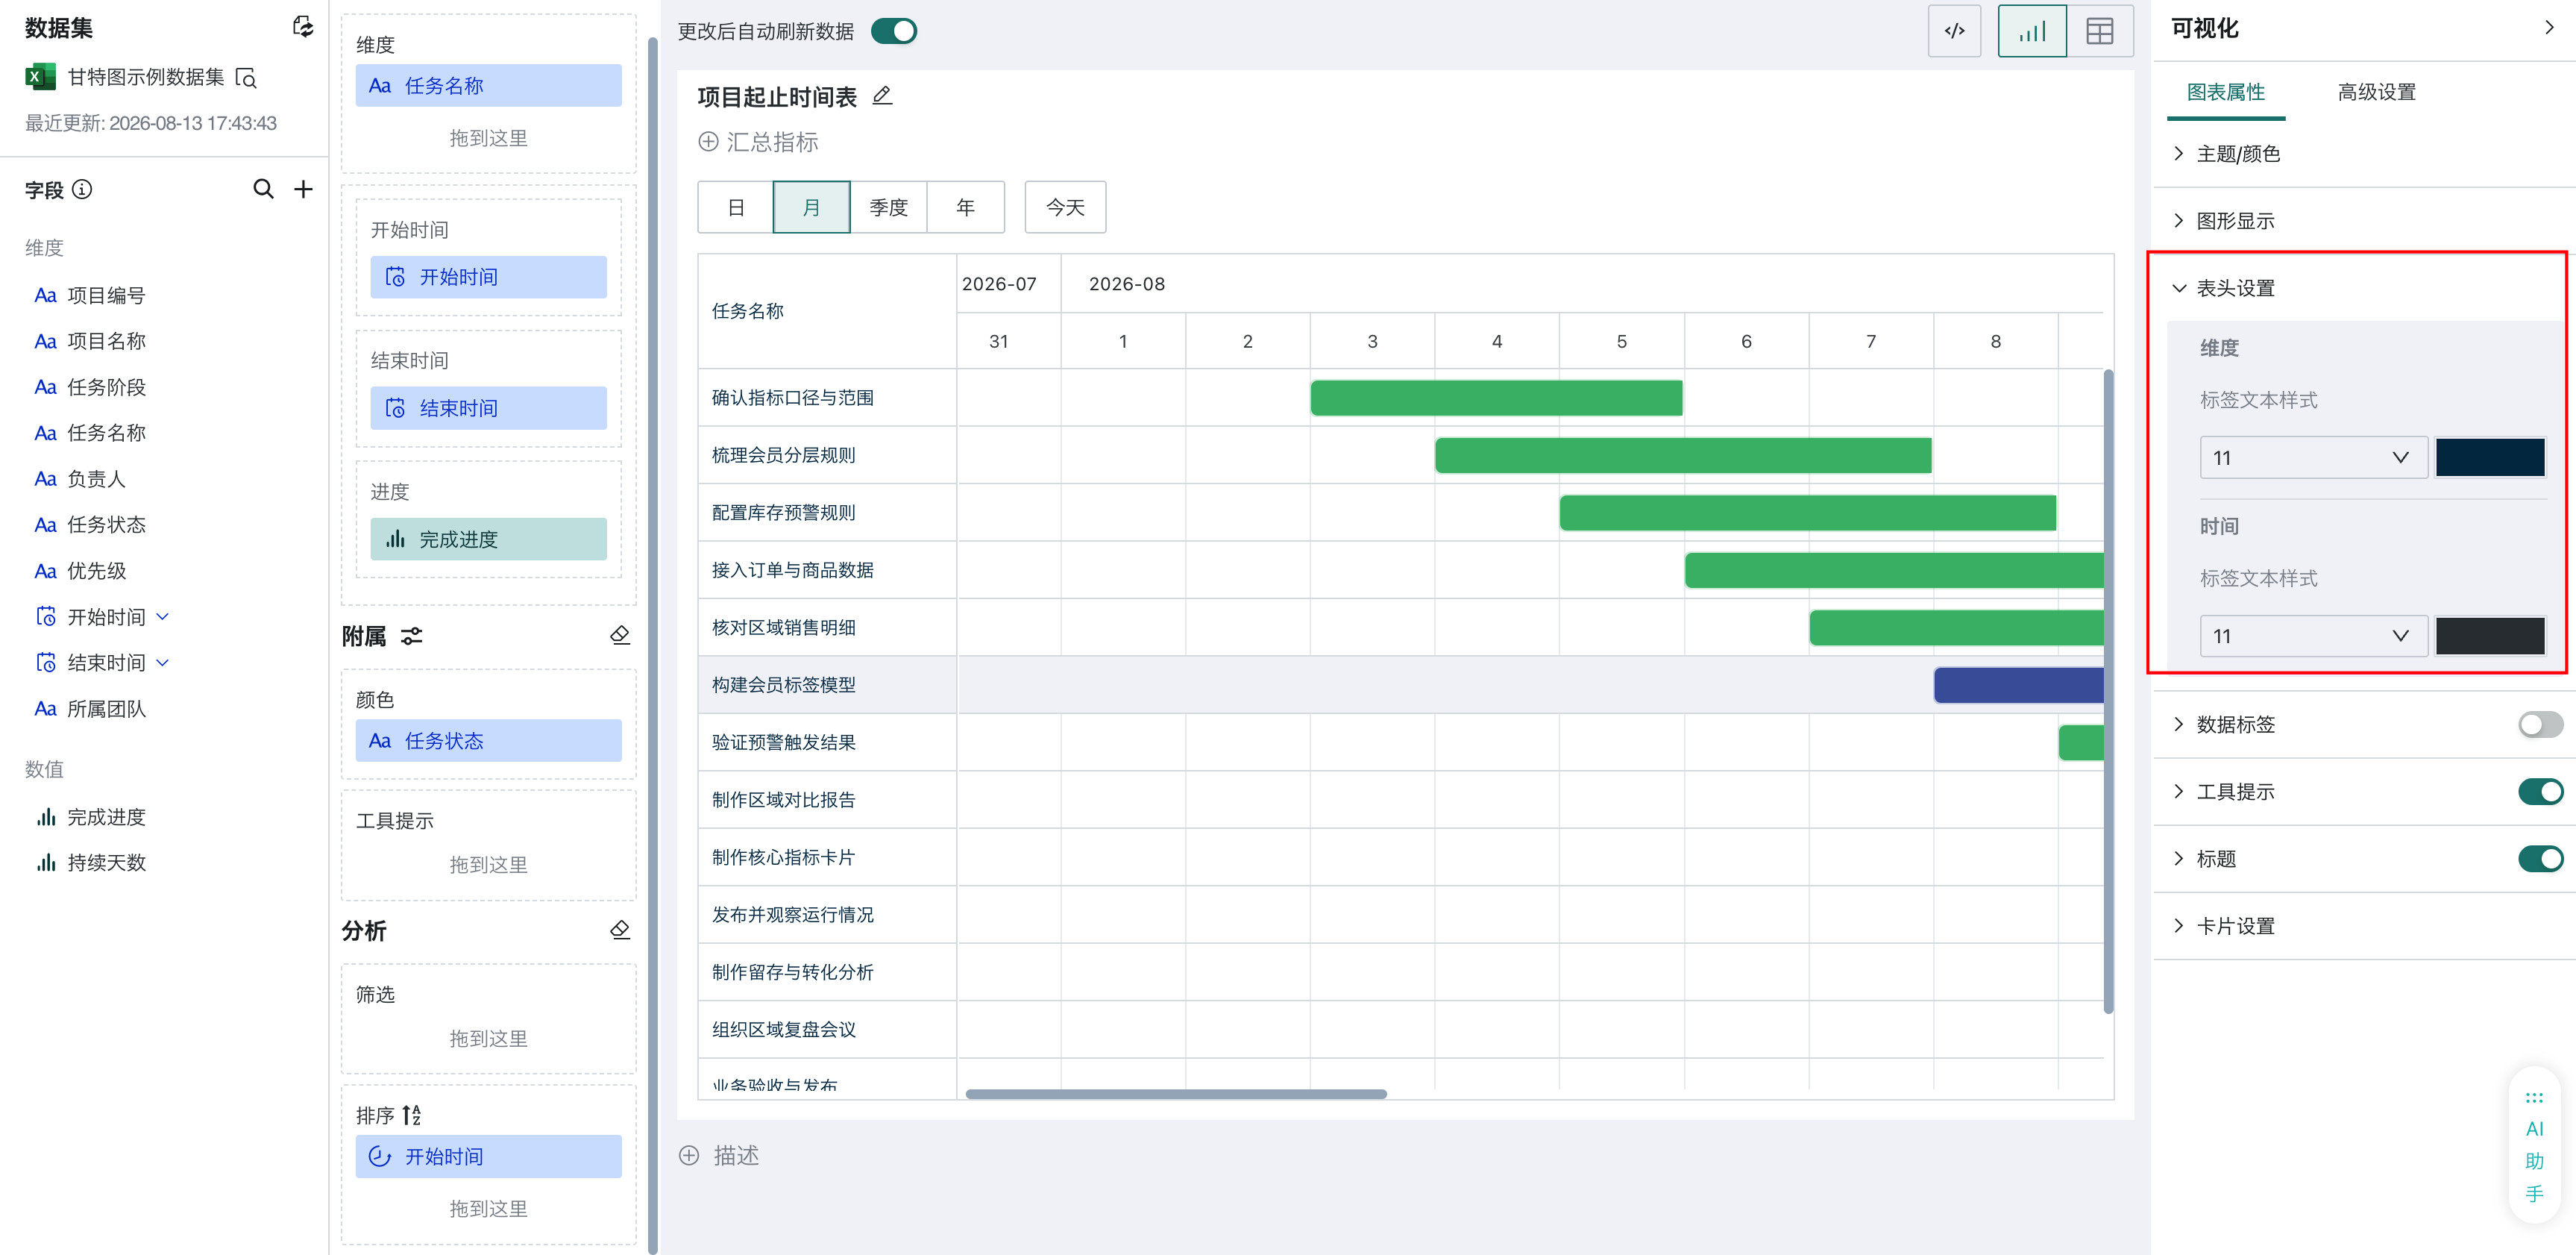This screenshot has height=1255, width=2576.
Task: Open 维度 label text color swatch
Action: [2490, 457]
